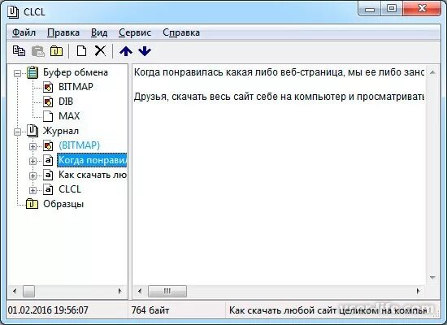Open the Сервис menu

coord(135,32)
